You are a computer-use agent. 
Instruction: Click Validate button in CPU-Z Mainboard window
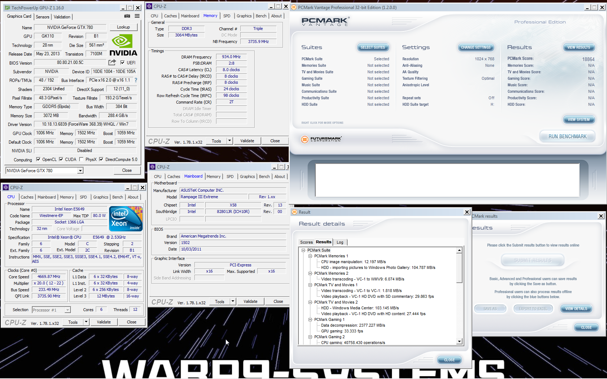coord(250,301)
